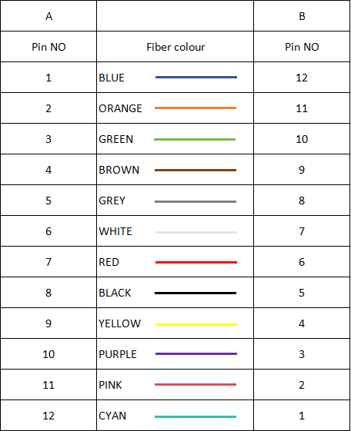The width and height of the screenshot is (351, 431).
Task: Click pin 10 in column A
Action: 48,354
